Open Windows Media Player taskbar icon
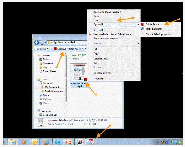Viewport: 185px width, 147px height. [x=23, y=142]
